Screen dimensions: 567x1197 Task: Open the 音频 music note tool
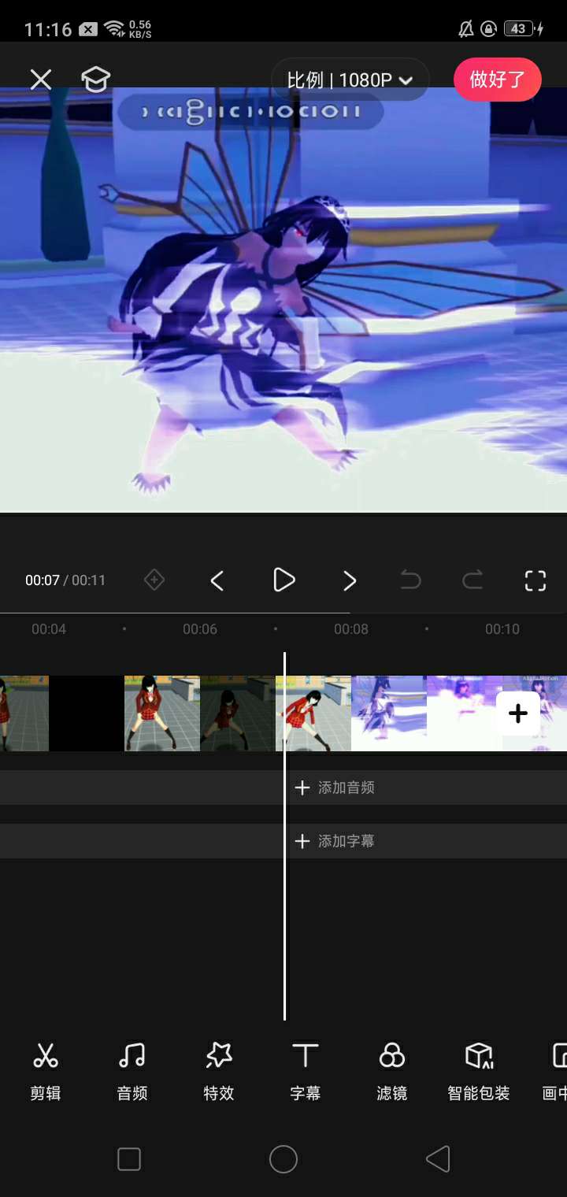coord(132,1071)
